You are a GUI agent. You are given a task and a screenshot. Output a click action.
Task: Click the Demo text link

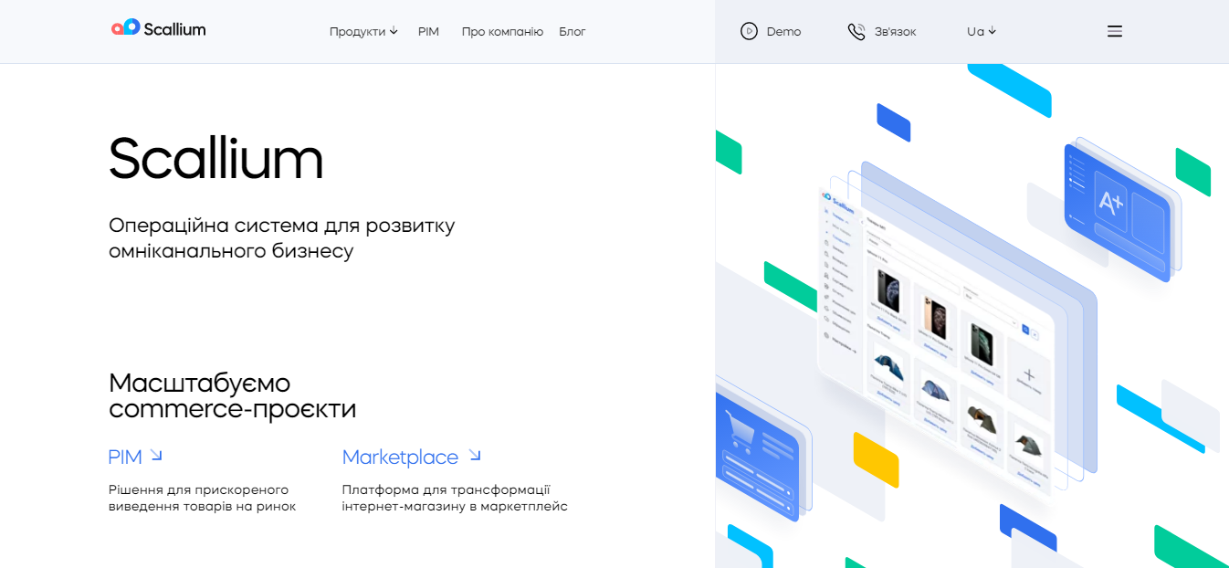click(783, 32)
